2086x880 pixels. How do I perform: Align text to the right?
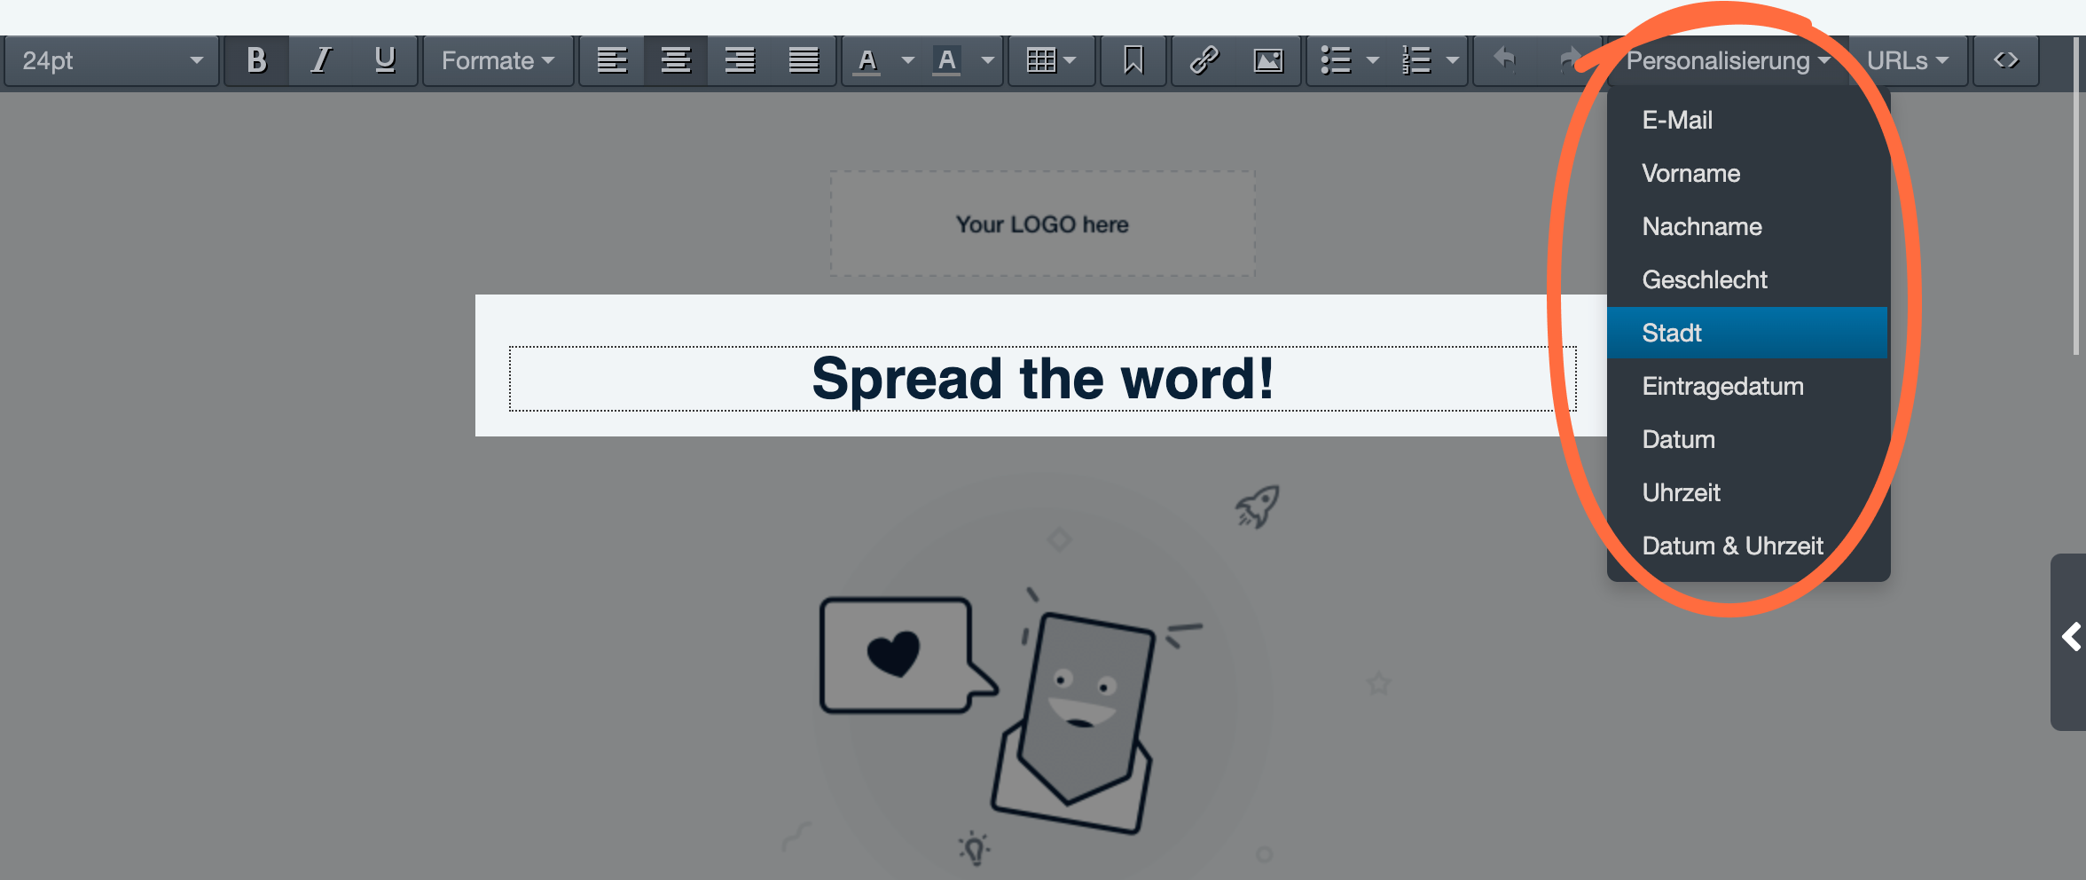tap(740, 60)
